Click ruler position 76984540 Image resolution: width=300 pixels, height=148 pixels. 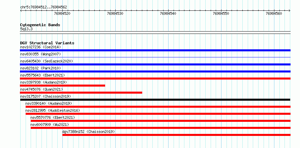click(168, 13)
